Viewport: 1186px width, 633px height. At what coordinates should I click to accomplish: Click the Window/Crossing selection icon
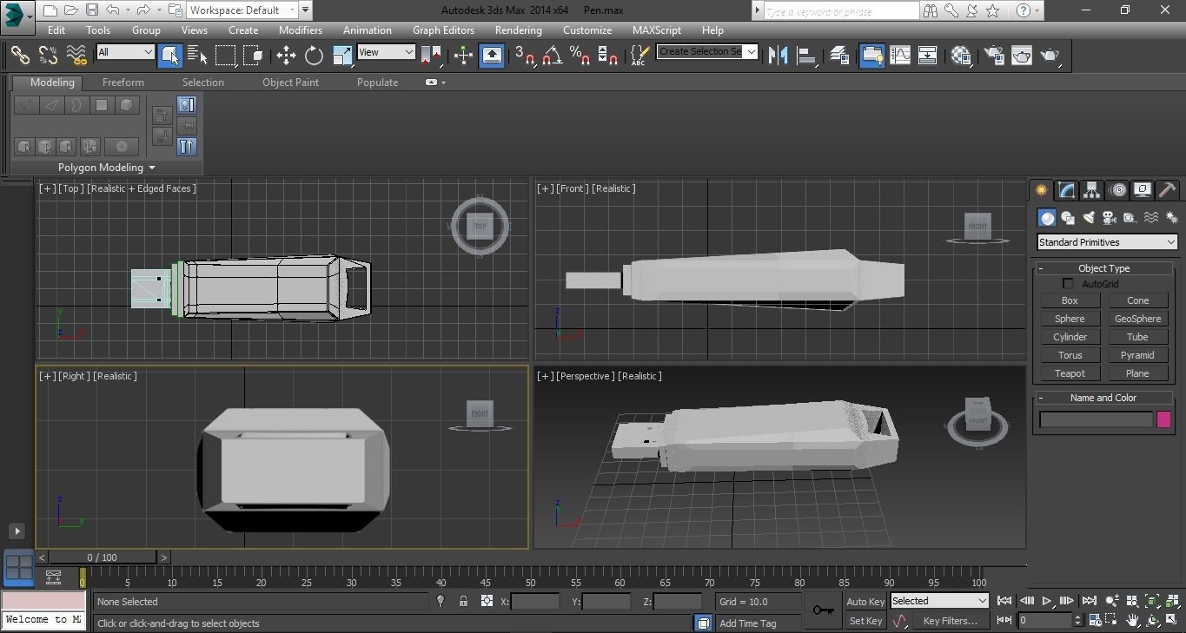[254, 55]
